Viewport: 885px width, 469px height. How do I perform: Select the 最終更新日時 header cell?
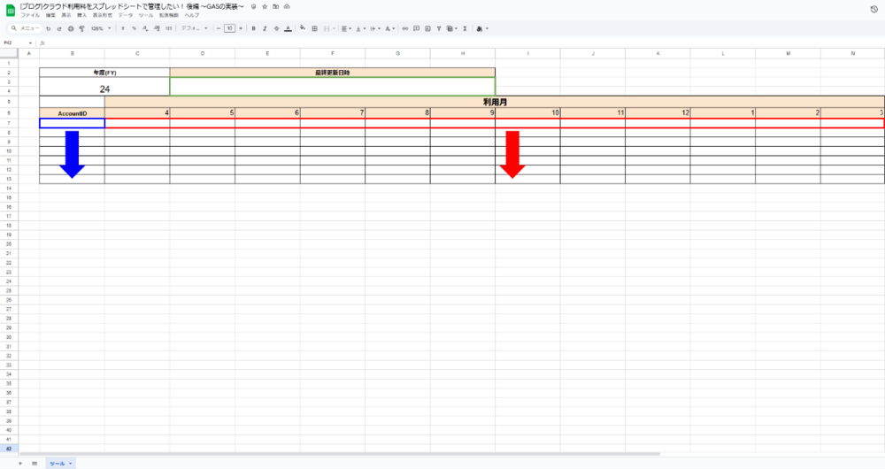click(x=333, y=73)
